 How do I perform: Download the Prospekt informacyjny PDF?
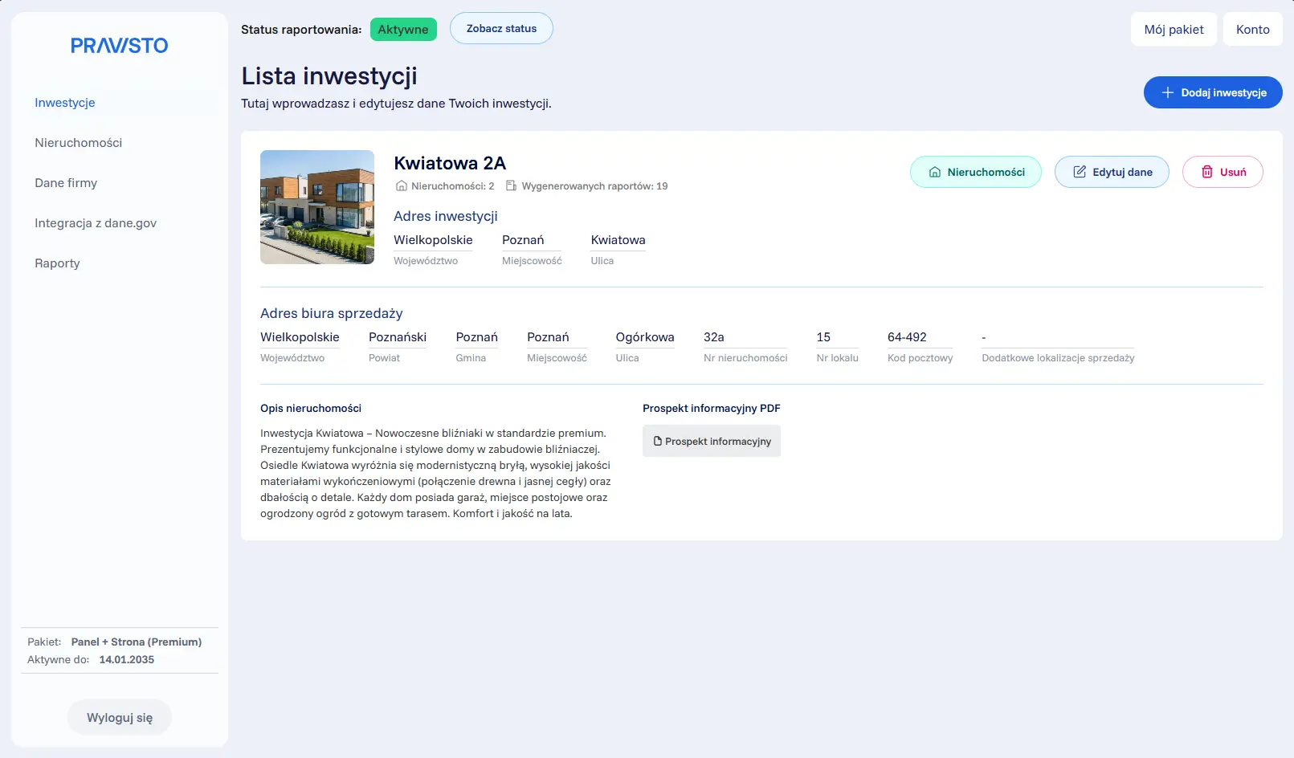coord(712,440)
